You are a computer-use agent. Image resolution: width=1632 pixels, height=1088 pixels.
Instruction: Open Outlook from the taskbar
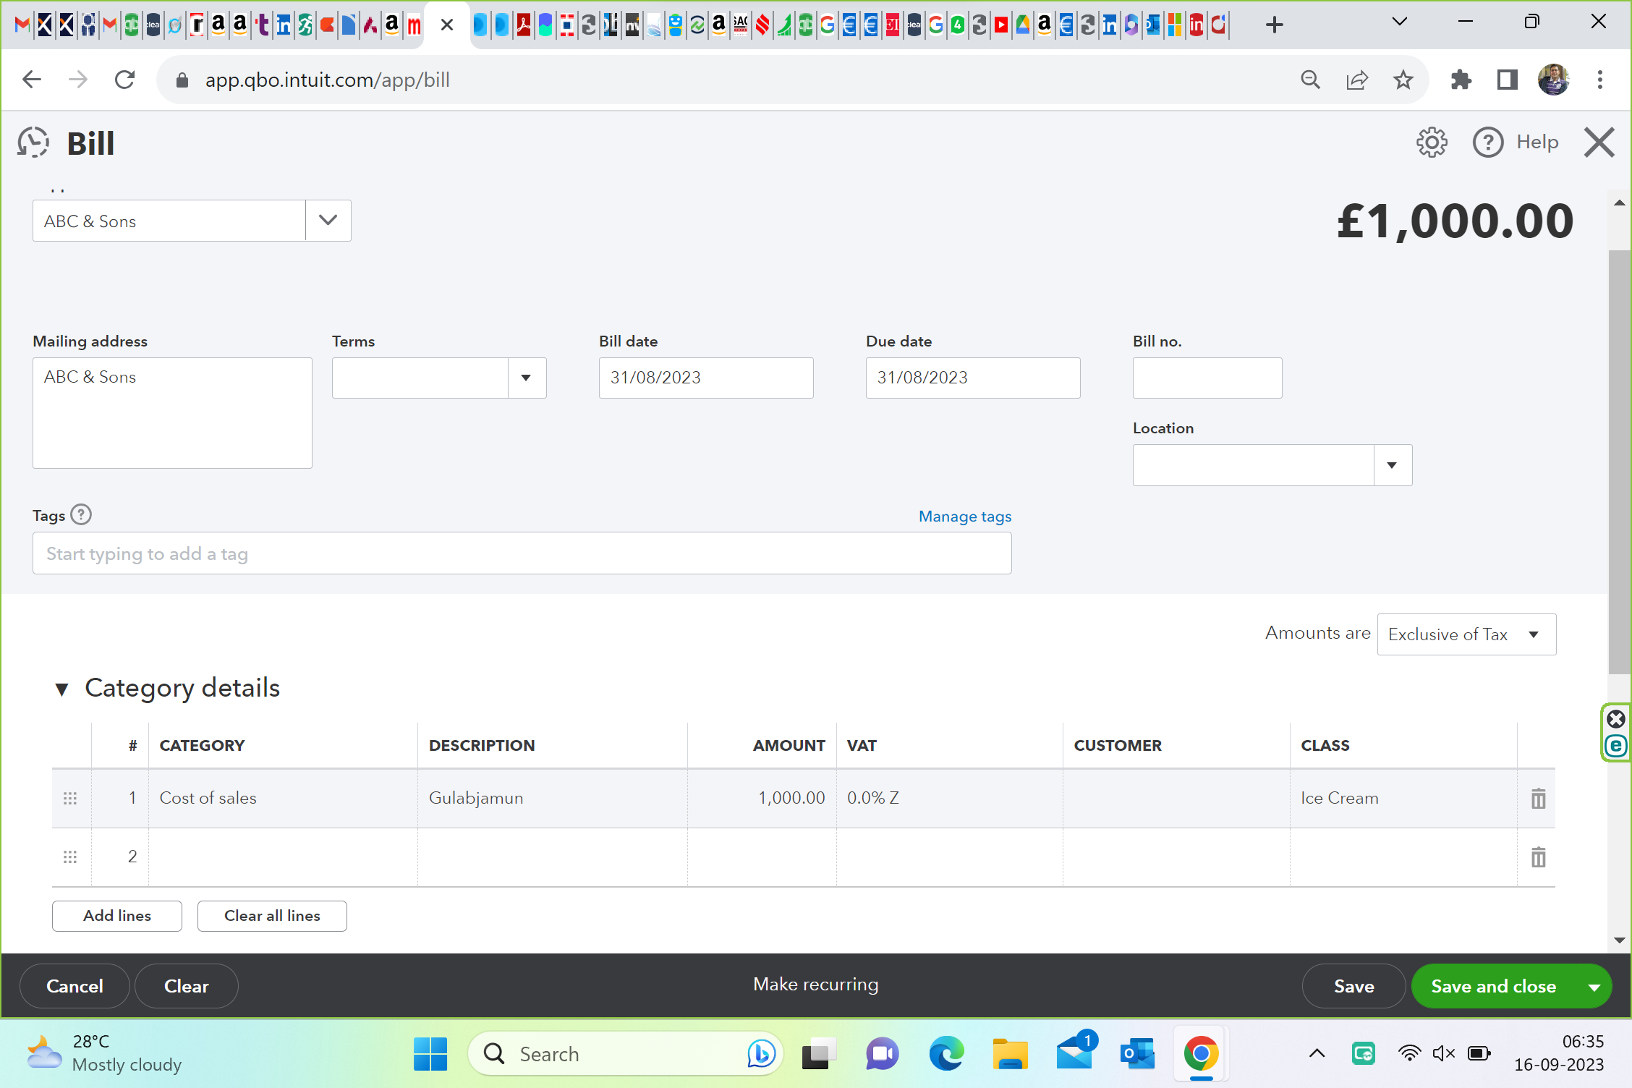pos(1136,1053)
